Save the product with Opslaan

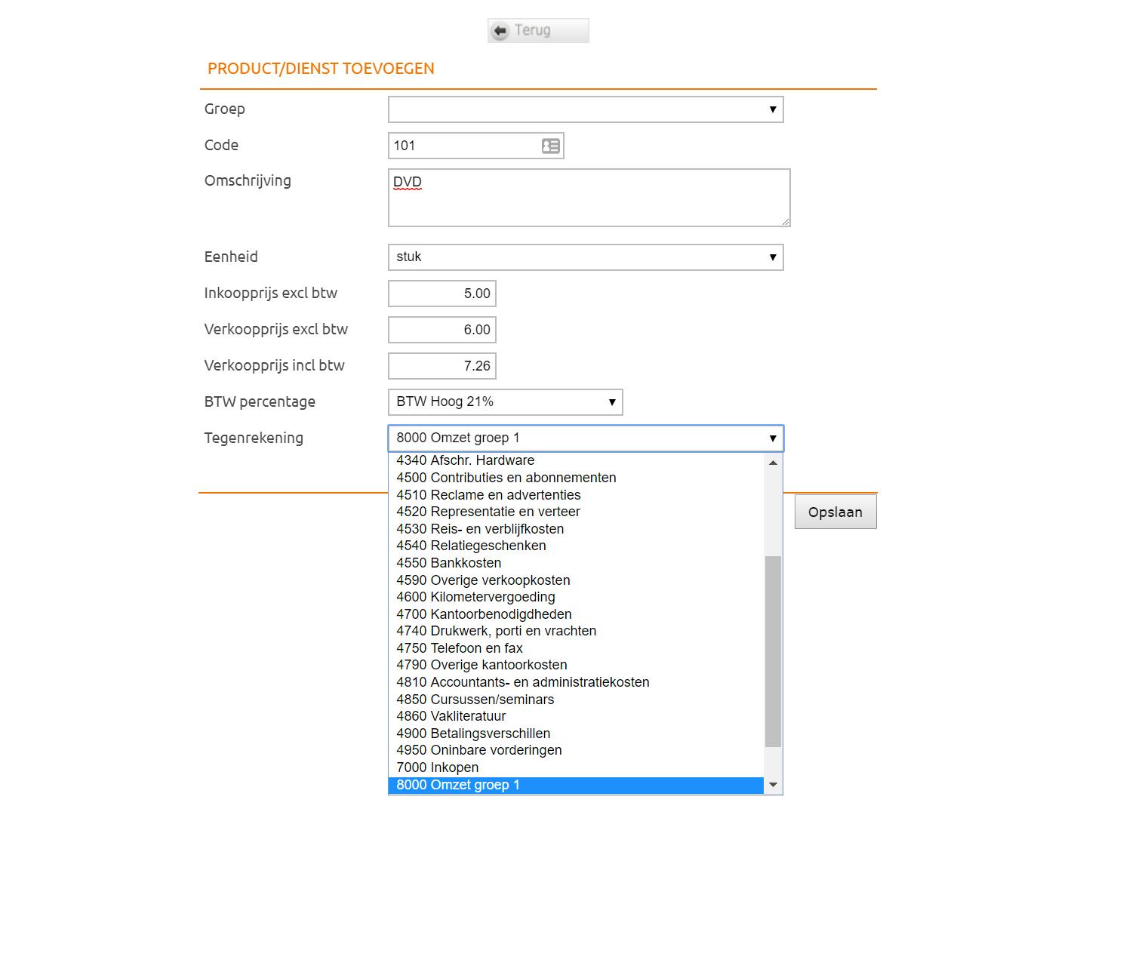click(x=835, y=512)
